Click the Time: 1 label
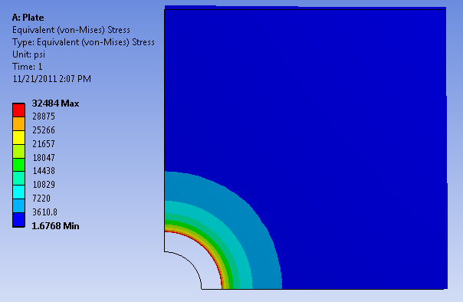The image size is (463, 302). [x=28, y=67]
